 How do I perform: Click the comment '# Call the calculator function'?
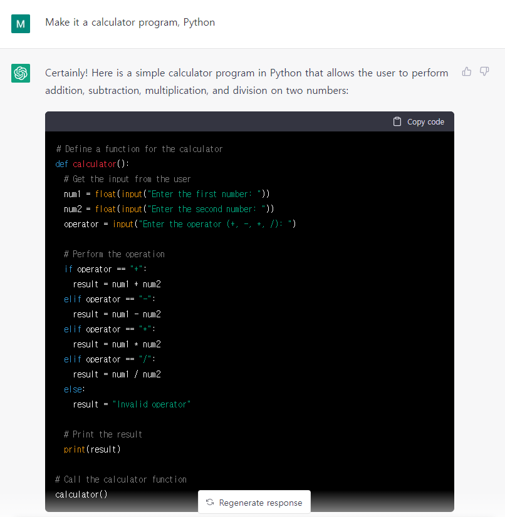tap(121, 479)
